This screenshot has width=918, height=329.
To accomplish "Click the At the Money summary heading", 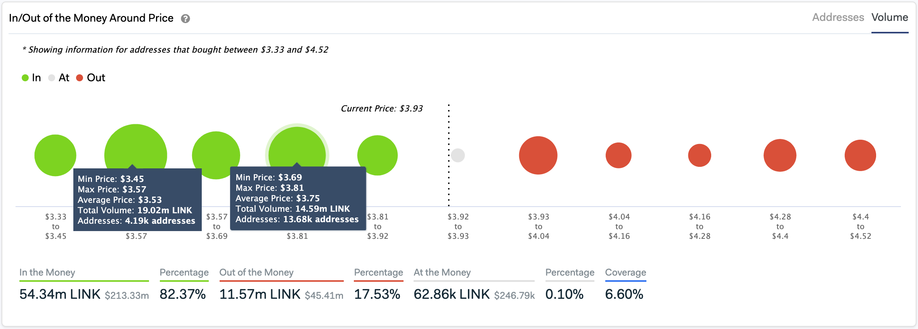I will point(442,272).
